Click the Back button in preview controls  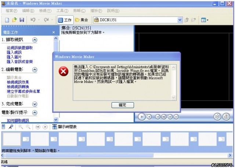pyautogui.click(x=158, y=117)
